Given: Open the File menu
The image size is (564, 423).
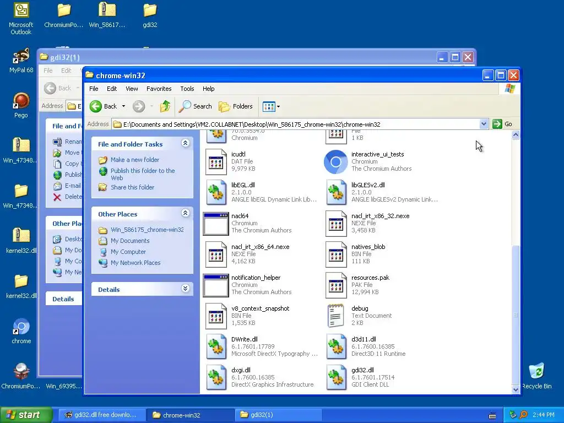Looking at the screenshot, I should click(94, 89).
